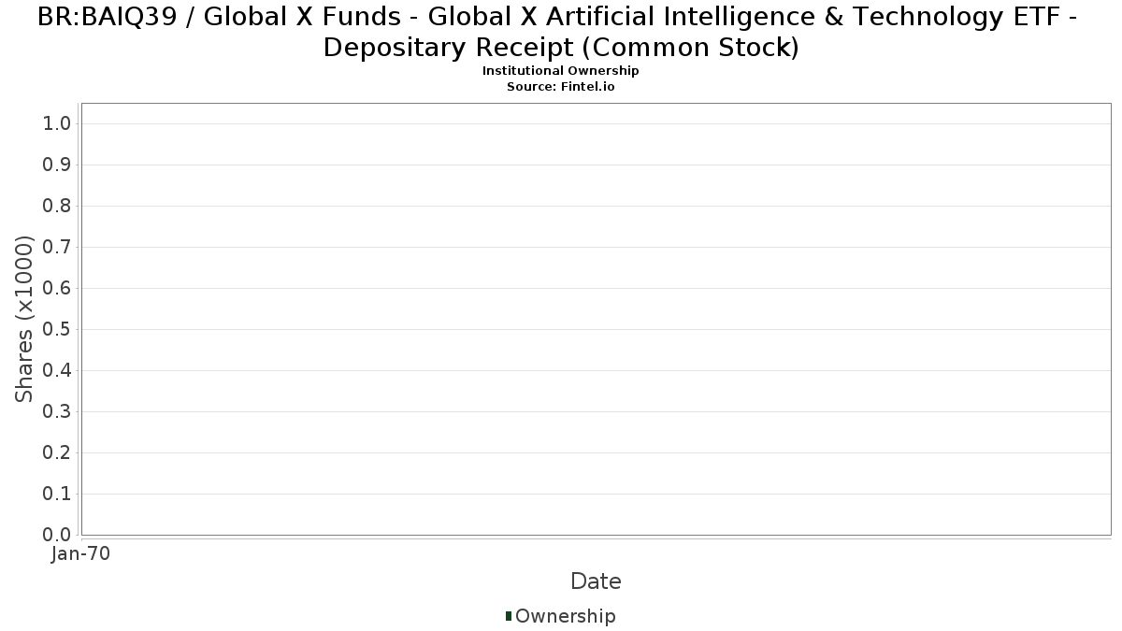The width and height of the screenshot is (1122, 631).
Task: Click the 0.5 y-axis tick label
Action: click(58, 330)
